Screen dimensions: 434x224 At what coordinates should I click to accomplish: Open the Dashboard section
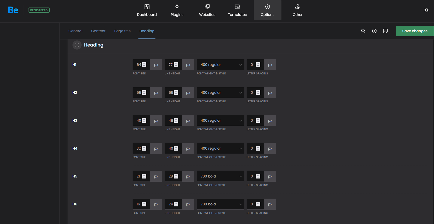(x=147, y=10)
